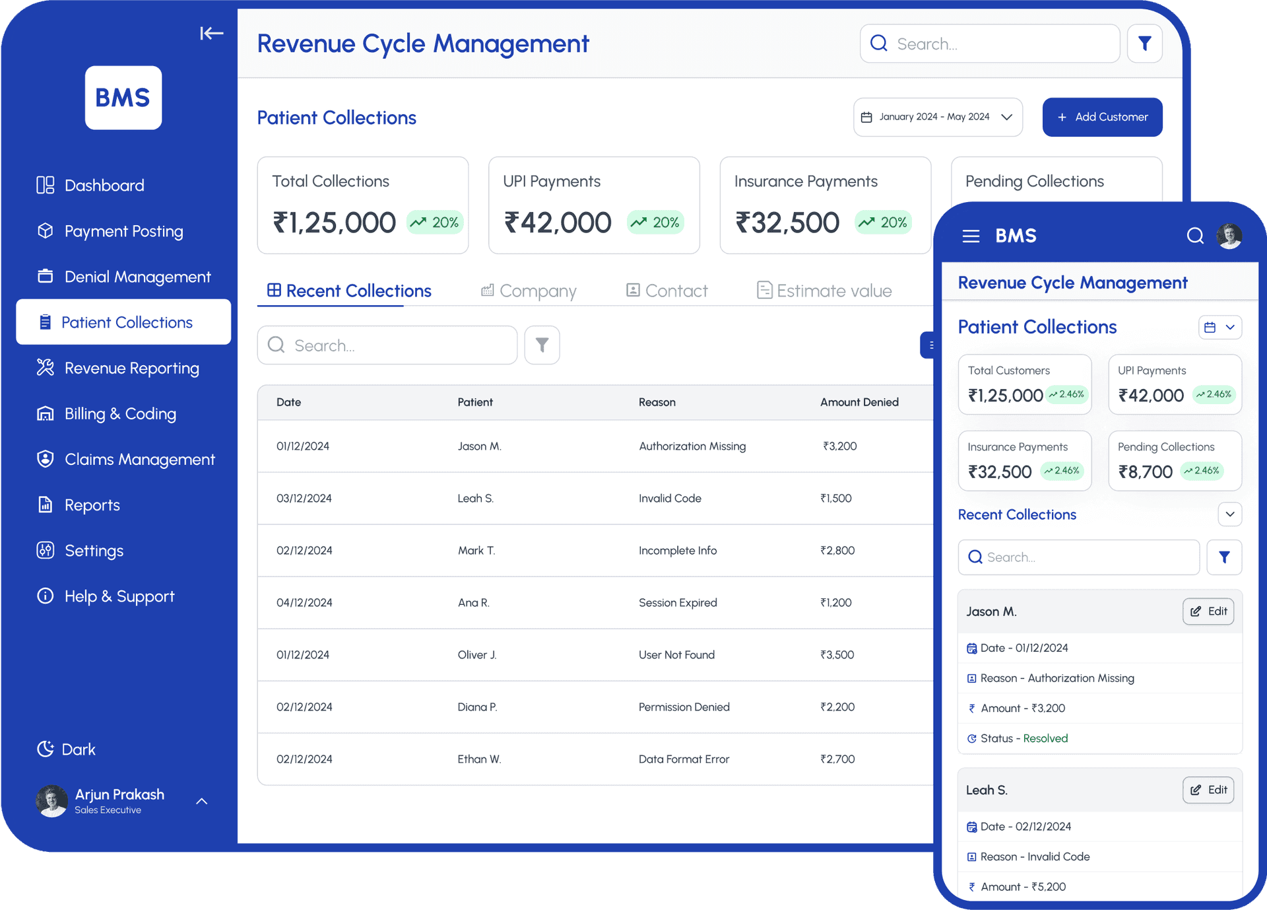The image size is (1267, 910).
Task: Switch to the Company tab
Action: 529,291
